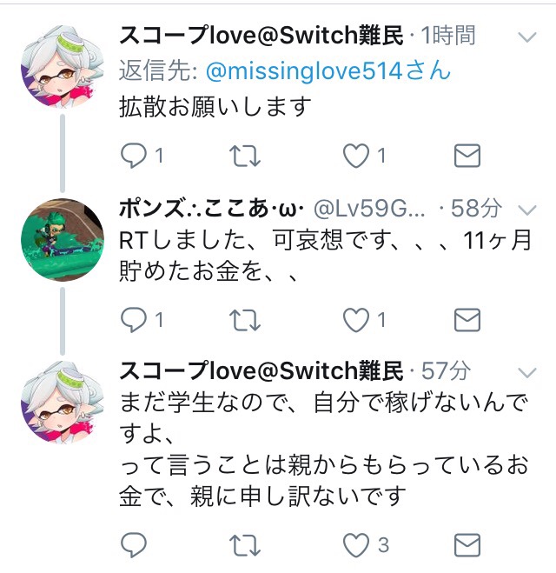Like the まだ学生なので tweet with 3 likes

tap(356, 545)
